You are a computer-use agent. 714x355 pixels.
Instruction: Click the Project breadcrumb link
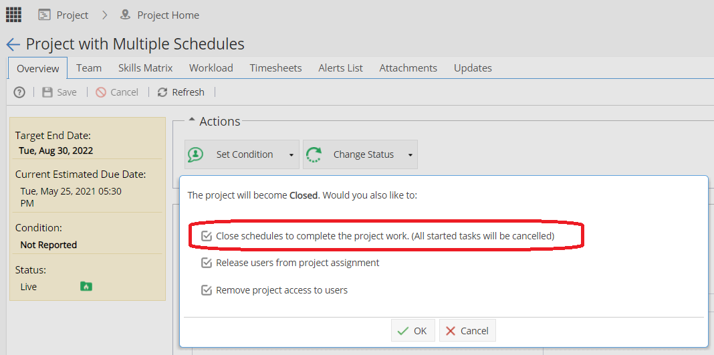coord(72,15)
